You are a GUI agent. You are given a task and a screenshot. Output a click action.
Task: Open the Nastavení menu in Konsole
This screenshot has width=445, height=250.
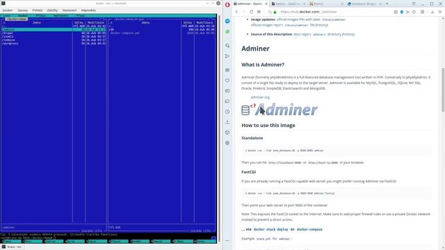[70, 10]
